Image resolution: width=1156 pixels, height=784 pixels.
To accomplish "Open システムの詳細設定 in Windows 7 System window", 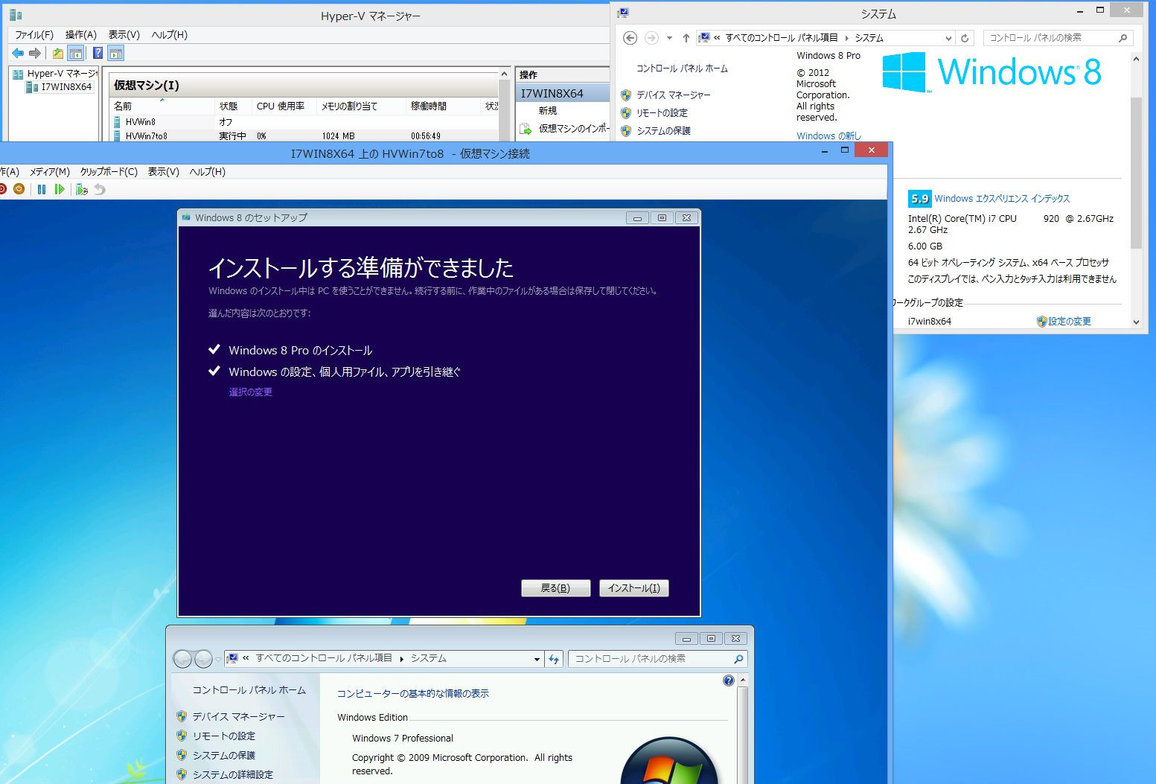I will click(x=233, y=775).
